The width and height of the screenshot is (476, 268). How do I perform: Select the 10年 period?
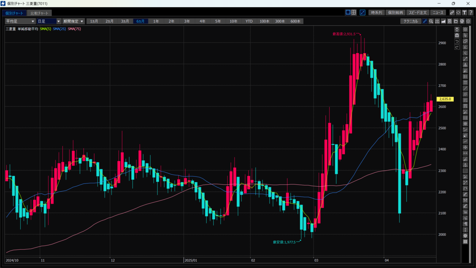click(x=234, y=21)
